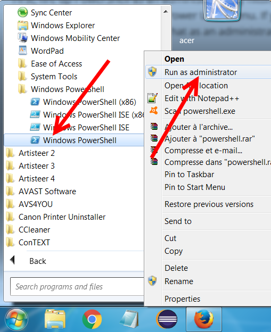Click WinRAR icon beside Compresse dans "powershell.rar"
The image size is (271, 332).
pyautogui.click(x=154, y=162)
